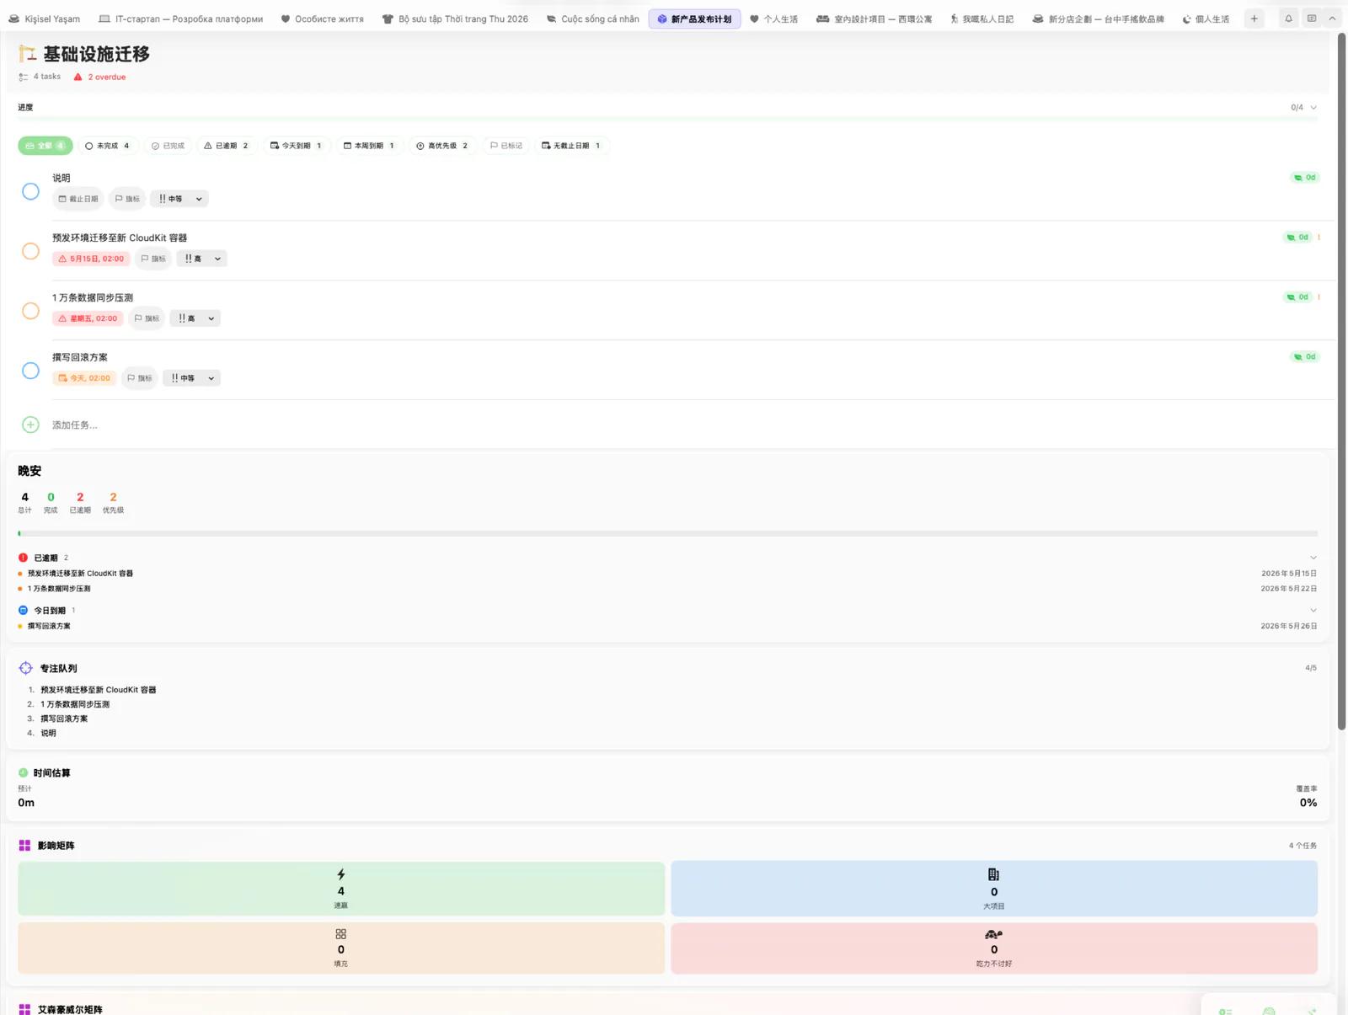Open 中等 priority dropdown on 说明 task
The image size is (1348, 1015).
pyautogui.click(x=179, y=199)
